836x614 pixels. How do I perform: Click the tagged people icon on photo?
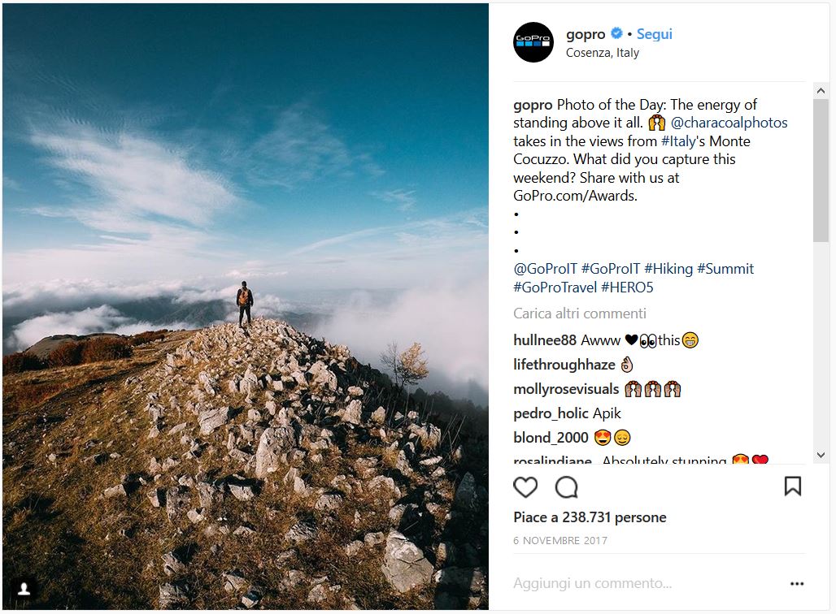click(x=25, y=587)
